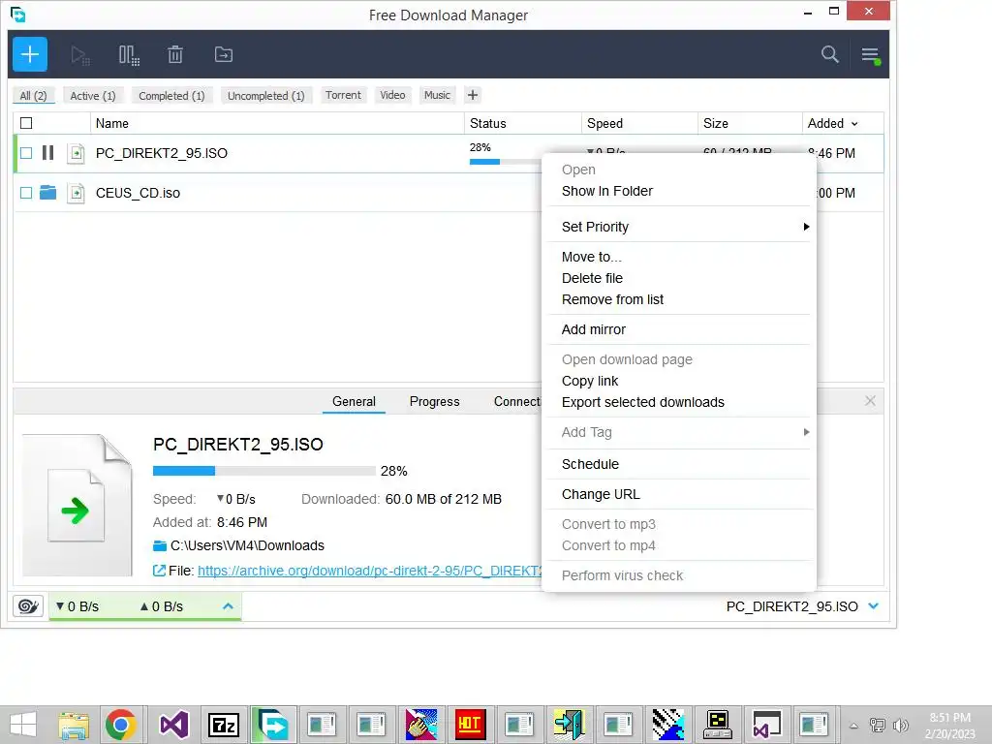Open the Progress details tab
The height and width of the screenshot is (744, 992).
point(434,402)
